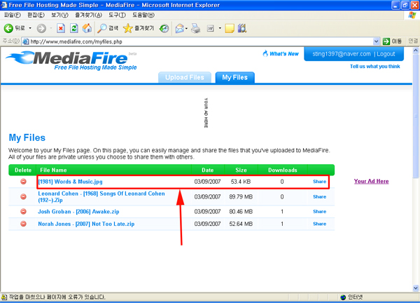The width and height of the screenshot is (420, 303).
Task: Click the IE Back arrow button
Action: [9, 28]
